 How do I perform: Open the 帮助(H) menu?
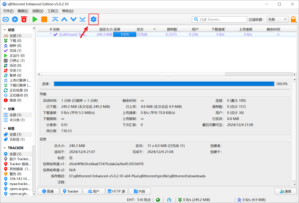click(x=68, y=11)
